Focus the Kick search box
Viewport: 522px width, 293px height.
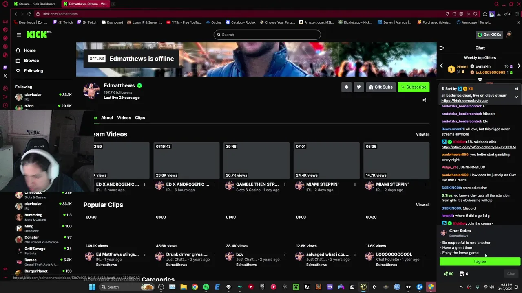point(267,35)
